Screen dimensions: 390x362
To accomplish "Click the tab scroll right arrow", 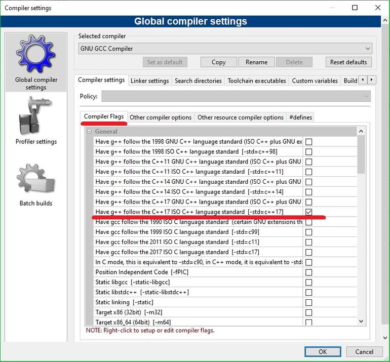I will (372, 80).
